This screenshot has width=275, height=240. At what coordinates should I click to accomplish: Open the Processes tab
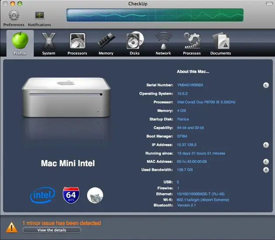click(191, 44)
